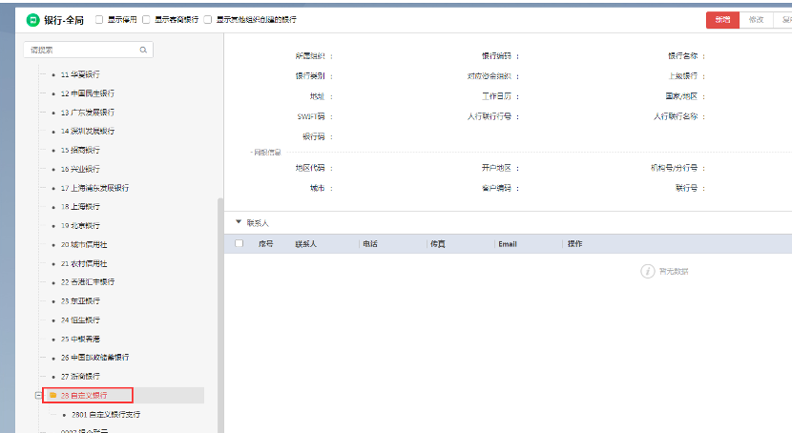Select 27 浙商银行 in the tree

coord(80,377)
